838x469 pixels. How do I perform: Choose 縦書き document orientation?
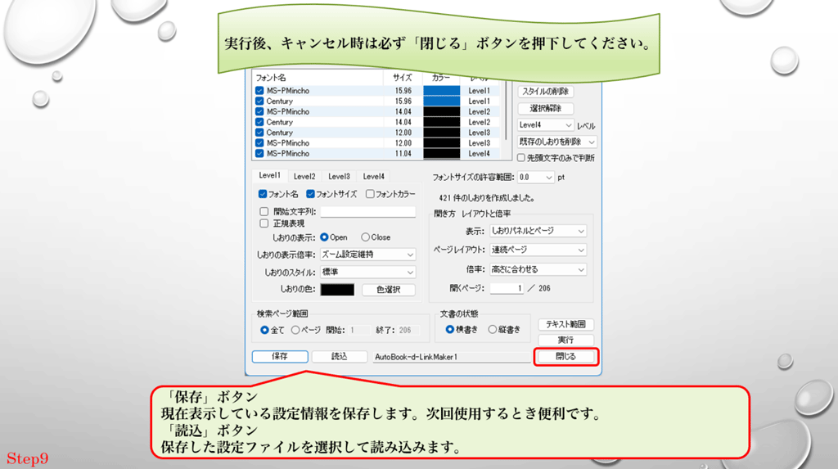coord(492,330)
